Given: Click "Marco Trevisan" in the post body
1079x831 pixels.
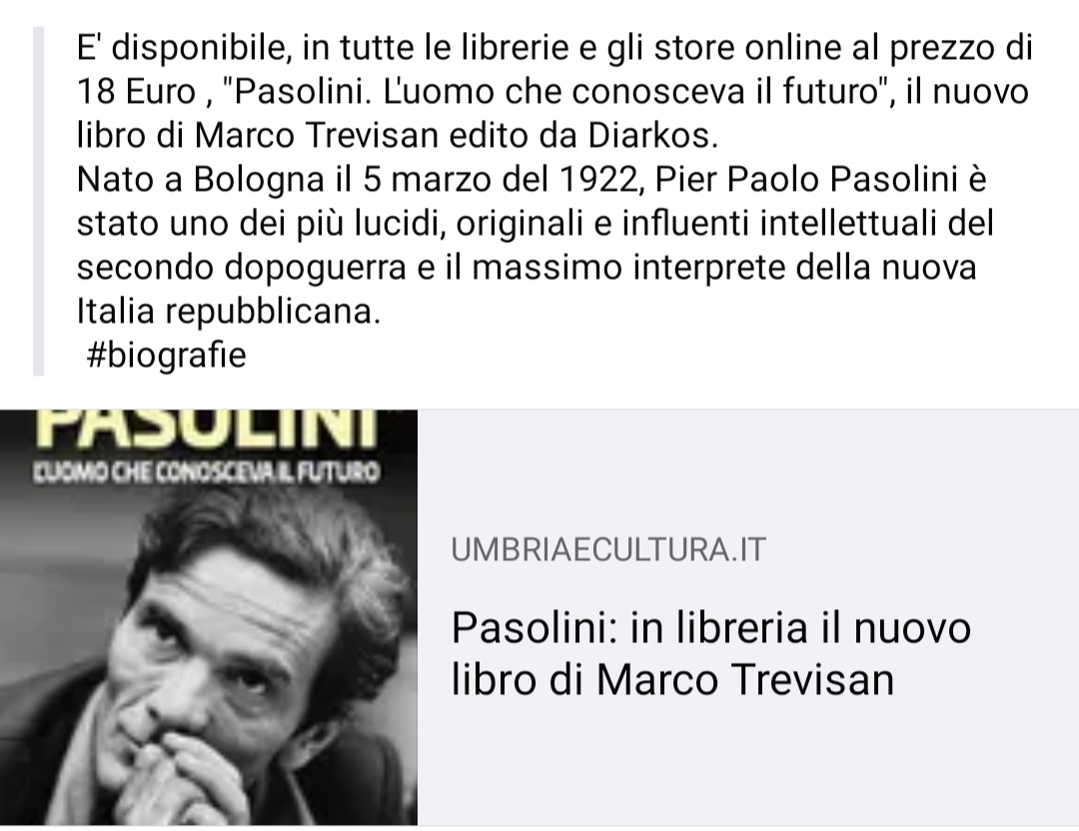Looking at the screenshot, I should tap(317, 136).
